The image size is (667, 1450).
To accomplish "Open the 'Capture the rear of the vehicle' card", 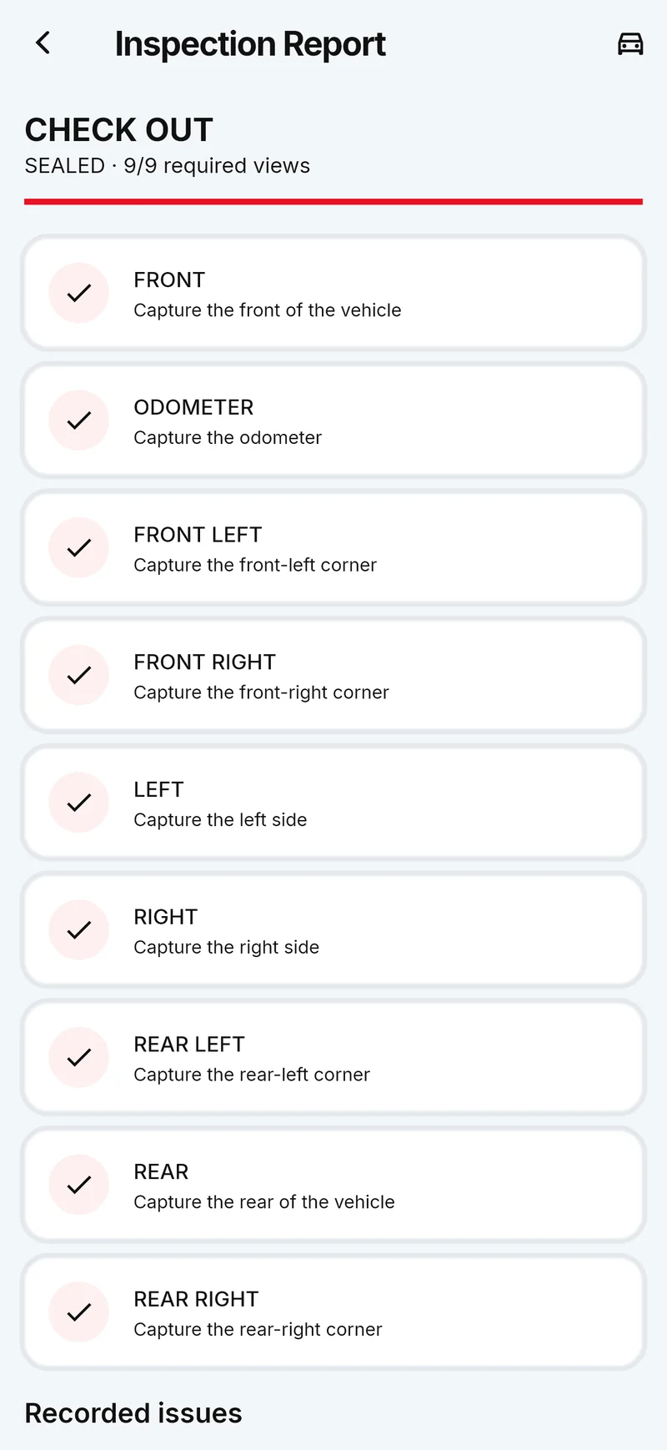I will point(333,1185).
